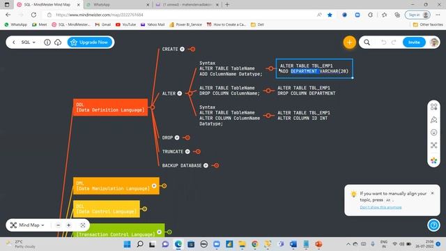Click the browser Sign in button

pyautogui.click(x=417, y=15)
